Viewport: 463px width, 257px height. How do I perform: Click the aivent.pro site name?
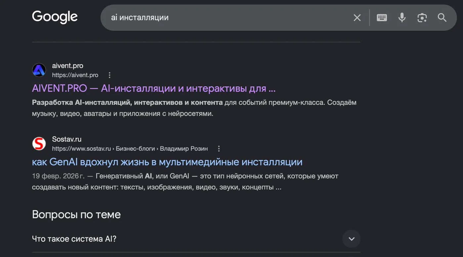tap(68, 66)
